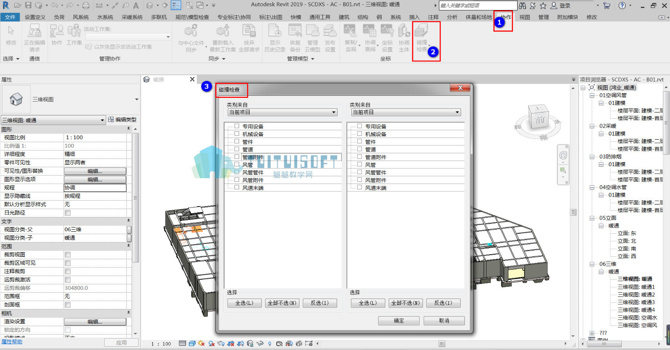670x350 pixels.
Task: Click the 复制/监视 ribbon icon
Action: (350, 37)
